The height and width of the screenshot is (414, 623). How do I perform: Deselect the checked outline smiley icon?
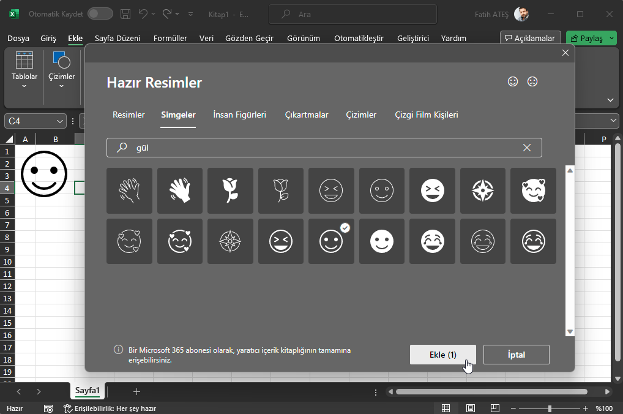pos(331,241)
